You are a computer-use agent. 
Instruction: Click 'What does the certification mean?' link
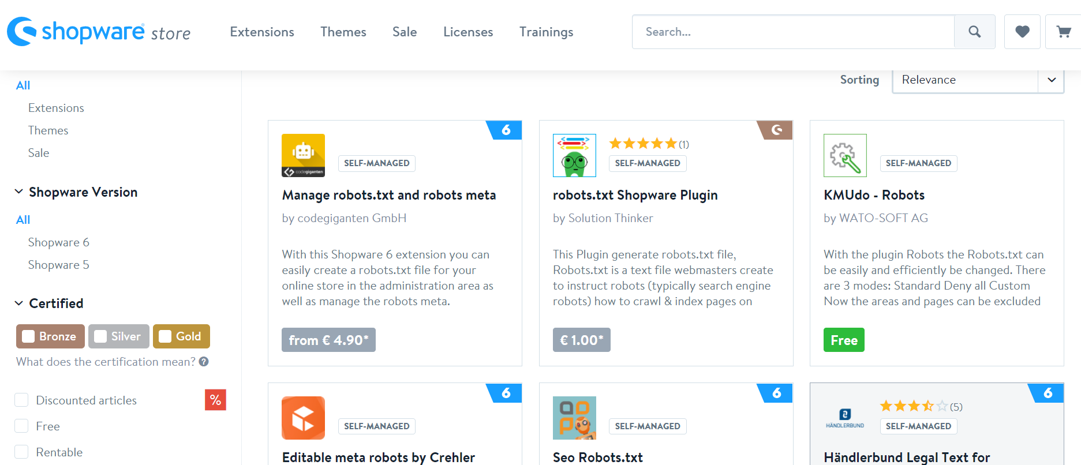coord(106,362)
